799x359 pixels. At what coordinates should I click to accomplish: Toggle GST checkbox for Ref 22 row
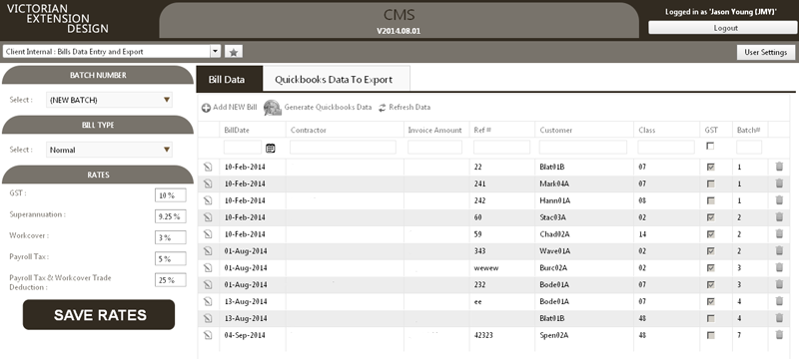coord(710,167)
